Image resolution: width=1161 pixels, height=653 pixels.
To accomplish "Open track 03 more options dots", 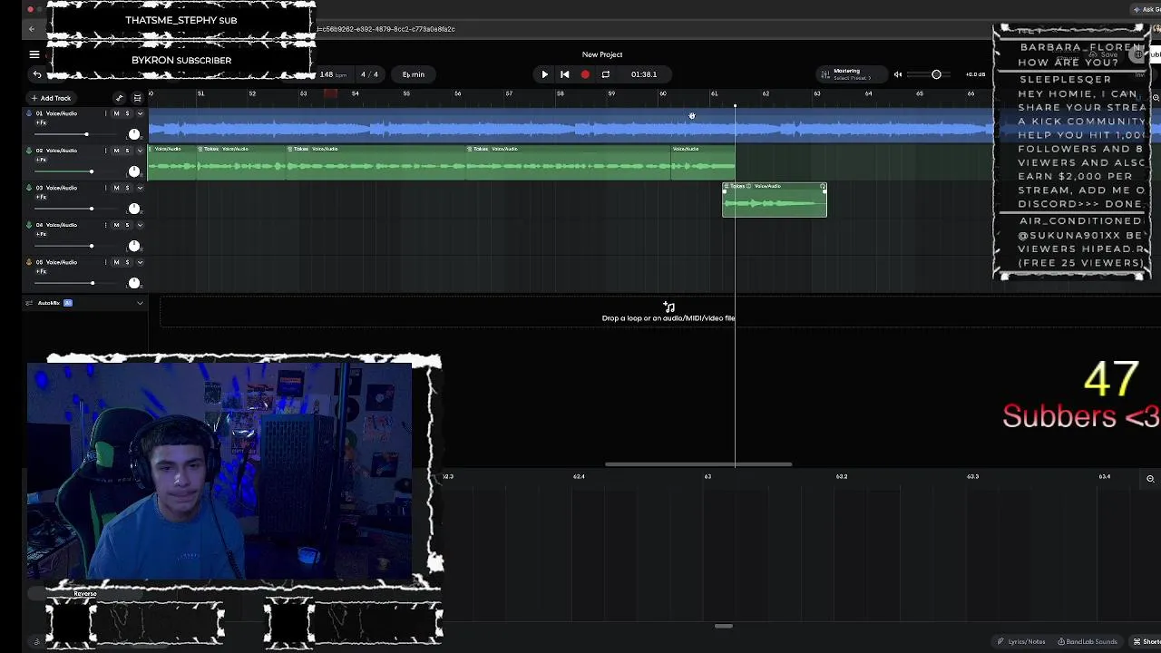I will pyautogui.click(x=105, y=188).
